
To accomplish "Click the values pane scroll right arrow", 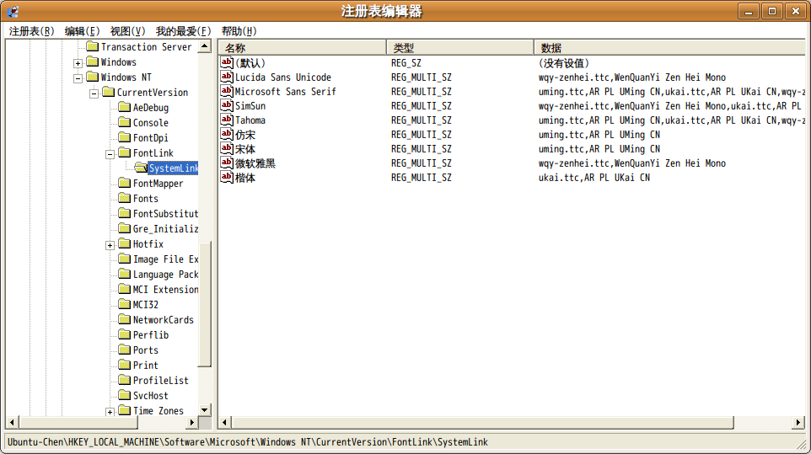I will tap(798, 423).
